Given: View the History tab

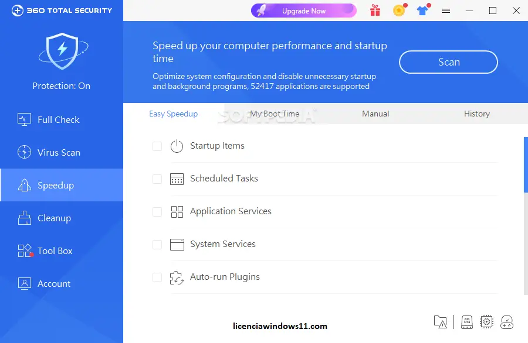Looking at the screenshot, I should coord(477,114).
